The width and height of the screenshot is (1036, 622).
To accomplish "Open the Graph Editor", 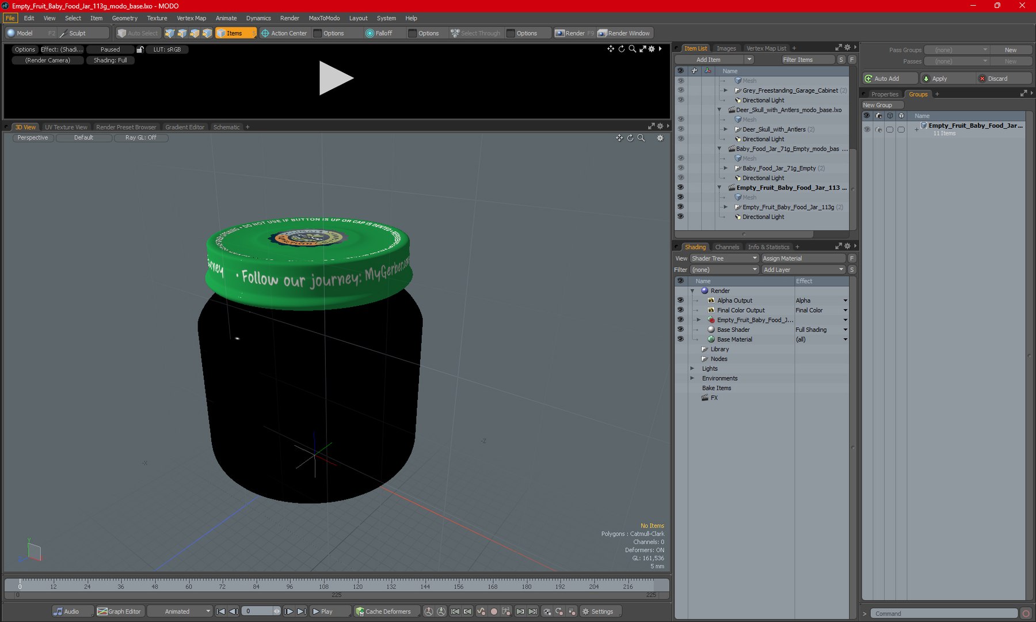I will coord(119,612).
